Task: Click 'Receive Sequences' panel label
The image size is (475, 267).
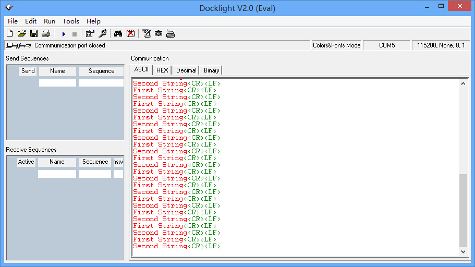Action: tap(31, 150)
